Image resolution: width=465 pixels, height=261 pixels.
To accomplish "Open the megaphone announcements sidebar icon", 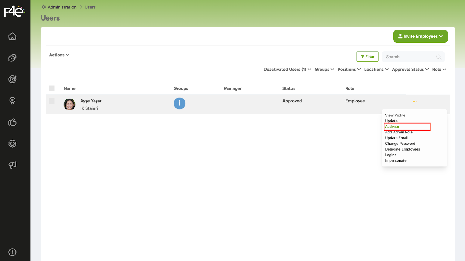I will pos(12,165).
